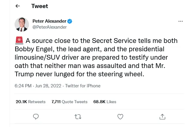Open the three-dot more options menu
This screenshot has width=185, height=127.
[180, 21]
